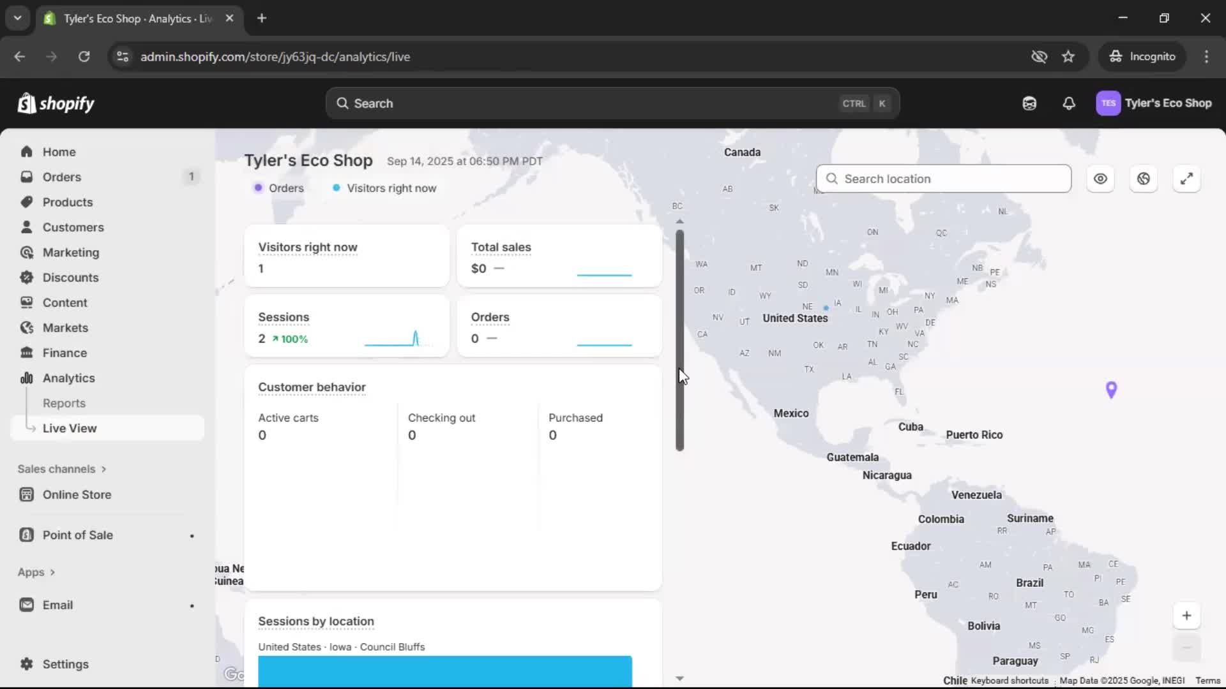Click the Orders metric card title
The image size is (1226, 689).
pos(490,317)
